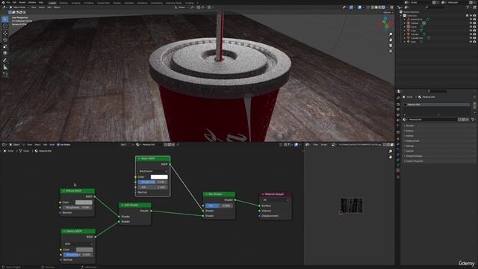The image size is (478, 269).
Task: Open the Node menu in shader editor header
Action: tap(52, 144)
